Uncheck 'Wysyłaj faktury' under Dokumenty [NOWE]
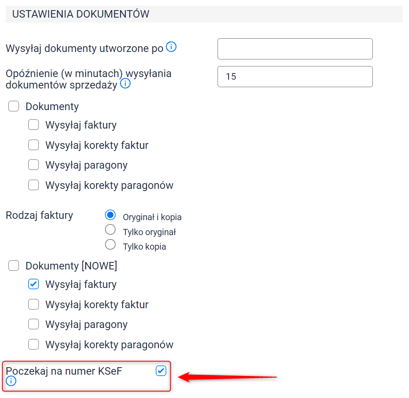This screenshot has width=409, height=398. point(34,284)
